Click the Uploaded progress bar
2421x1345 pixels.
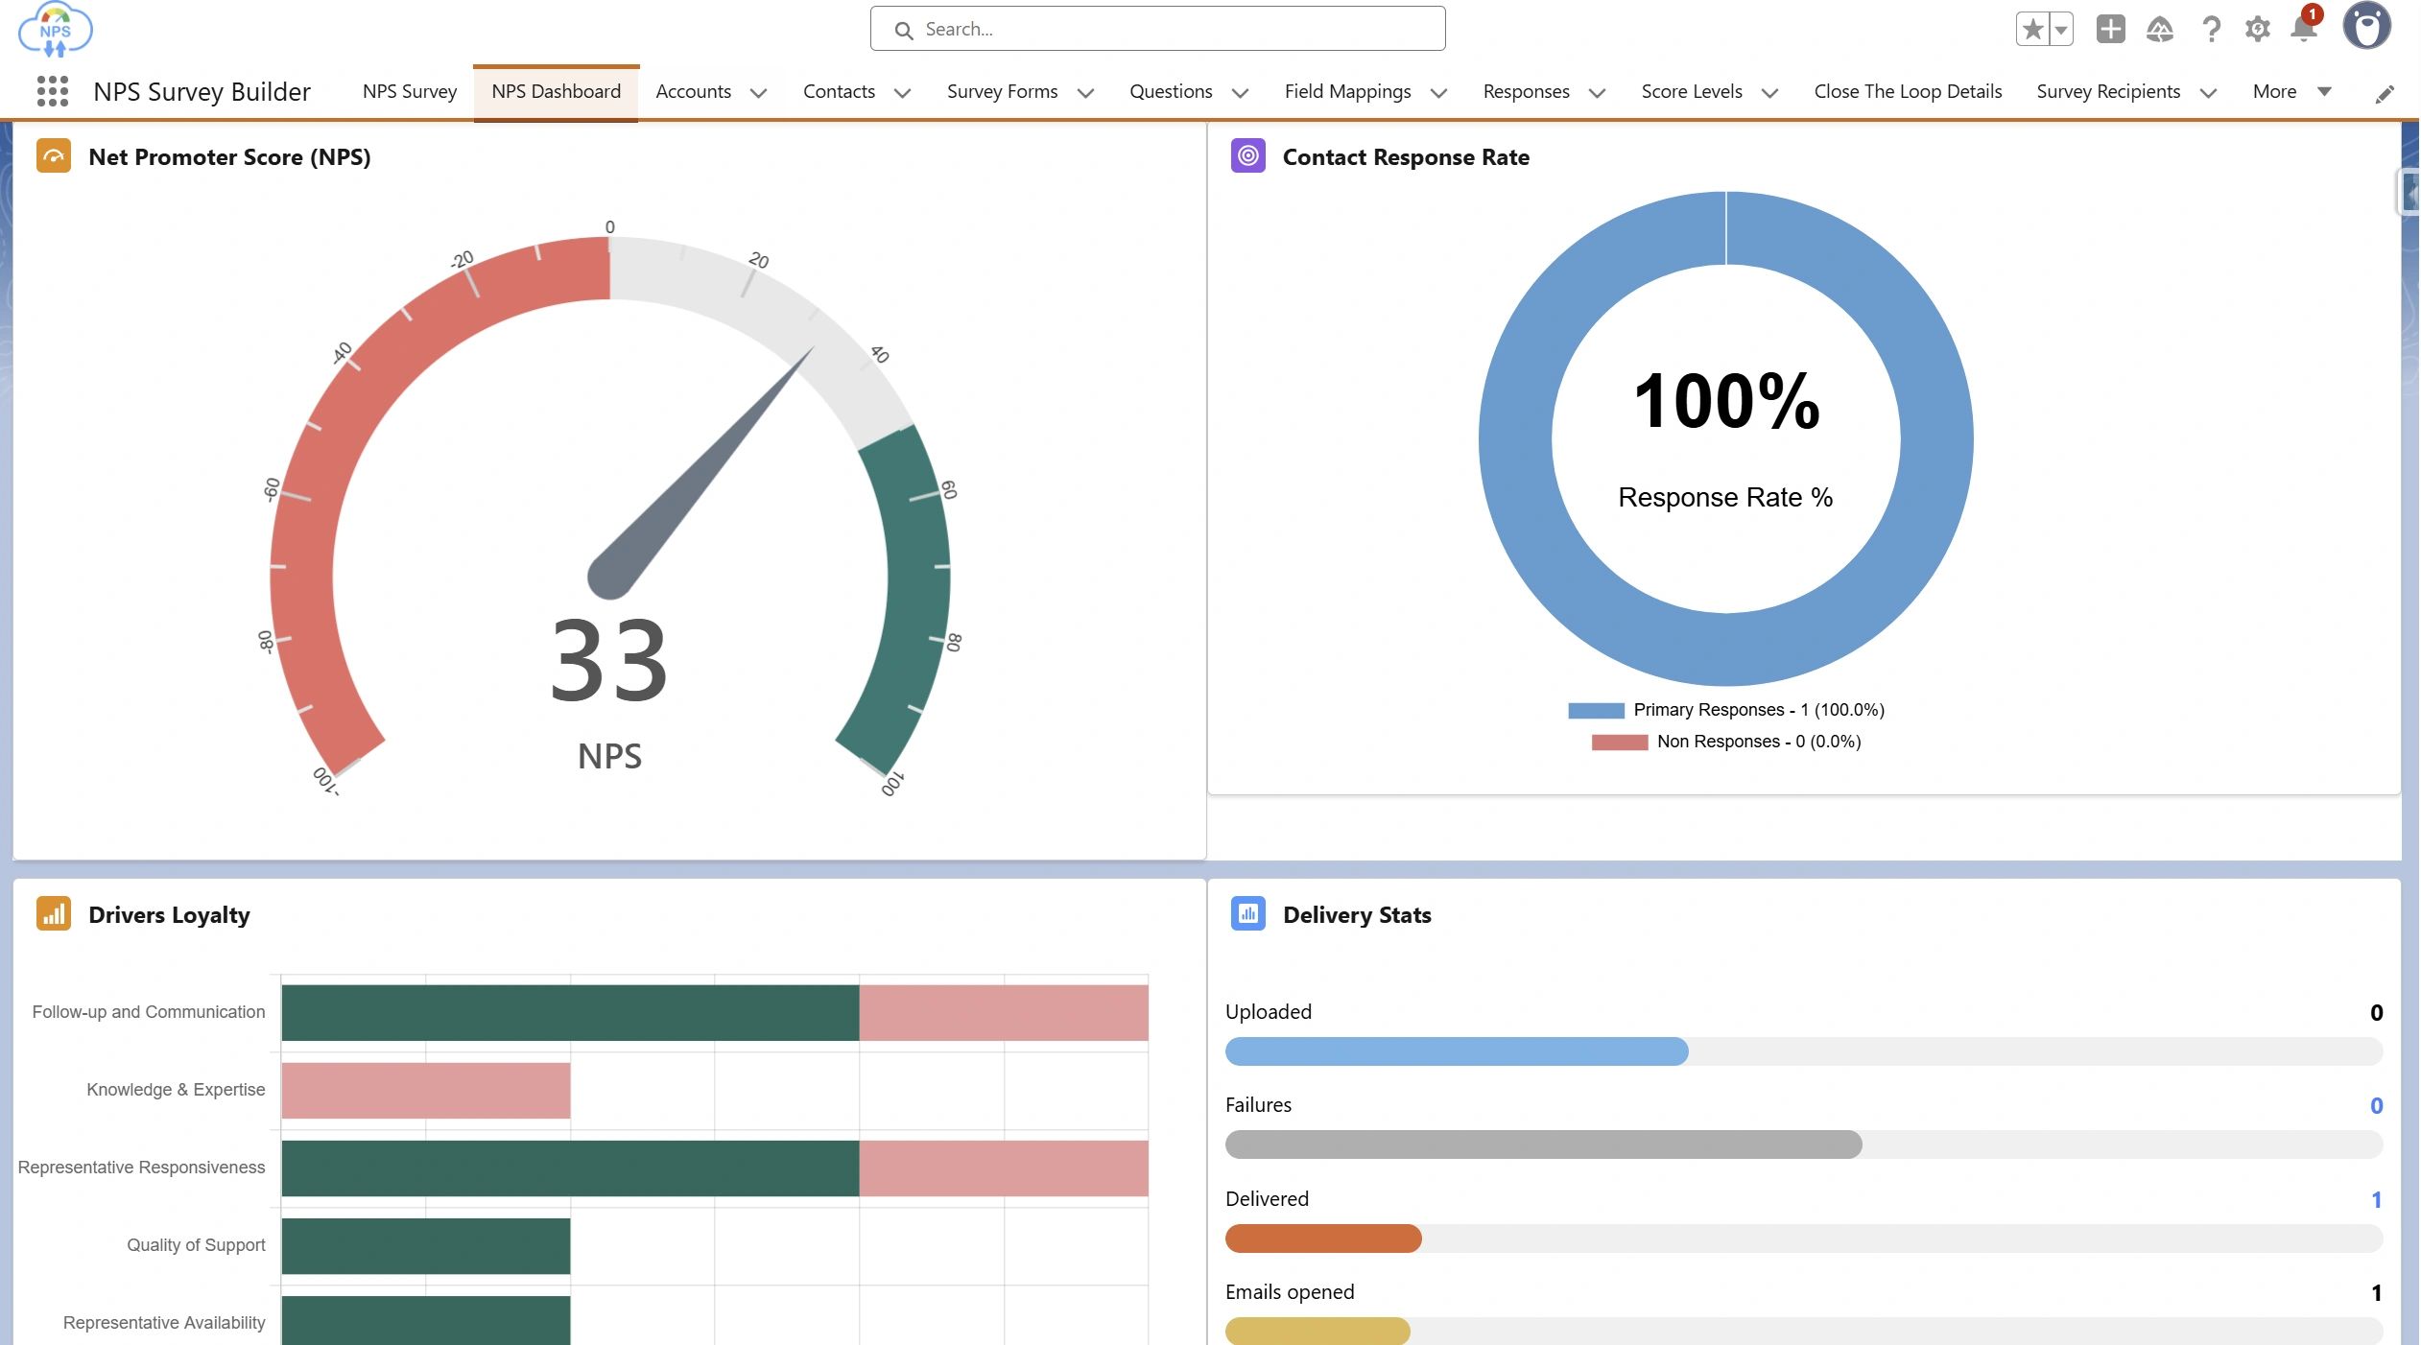[x=1803, y=1051]
